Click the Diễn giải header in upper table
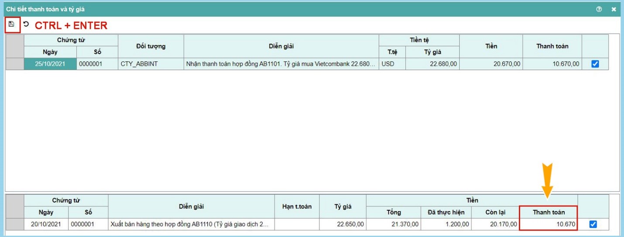Screen dimensions: 624x237 coord(281,46)
